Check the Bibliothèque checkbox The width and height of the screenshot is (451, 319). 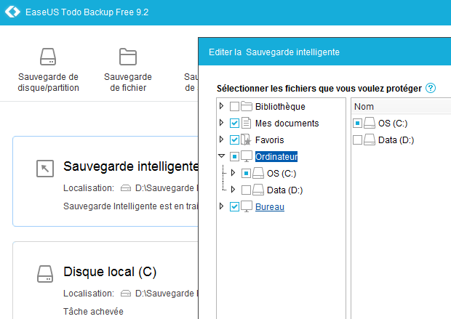(x=234, y=106)
